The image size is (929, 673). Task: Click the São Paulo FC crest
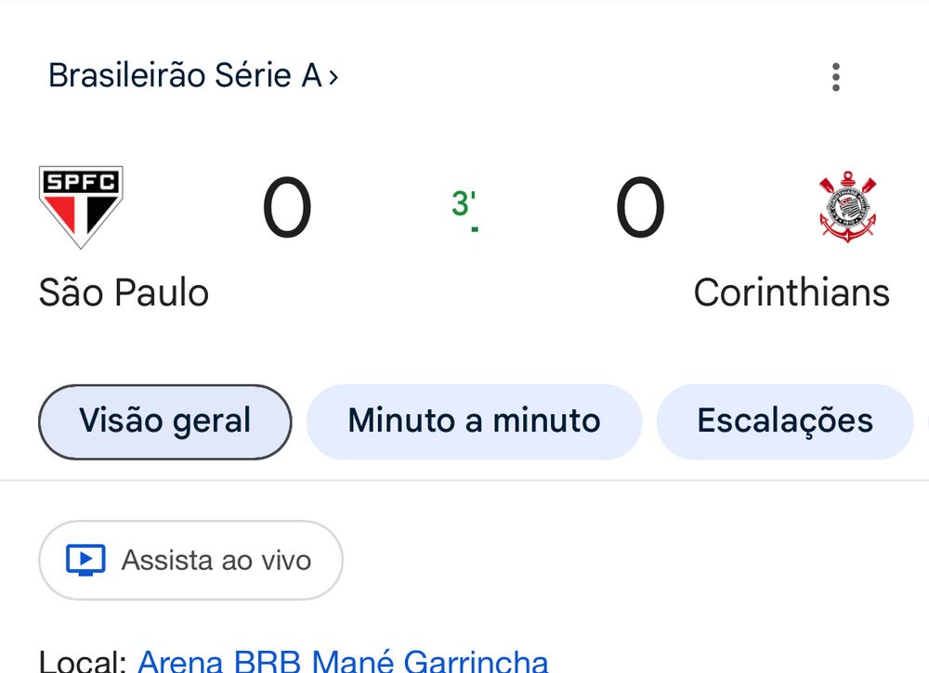point(81,206)
